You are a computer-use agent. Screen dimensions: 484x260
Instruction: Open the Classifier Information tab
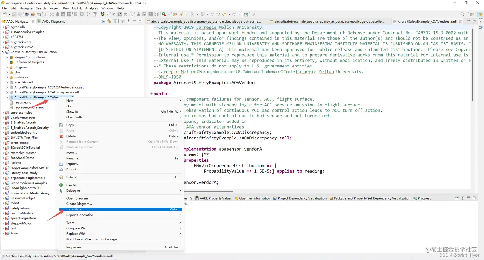(x=253, y=198)
